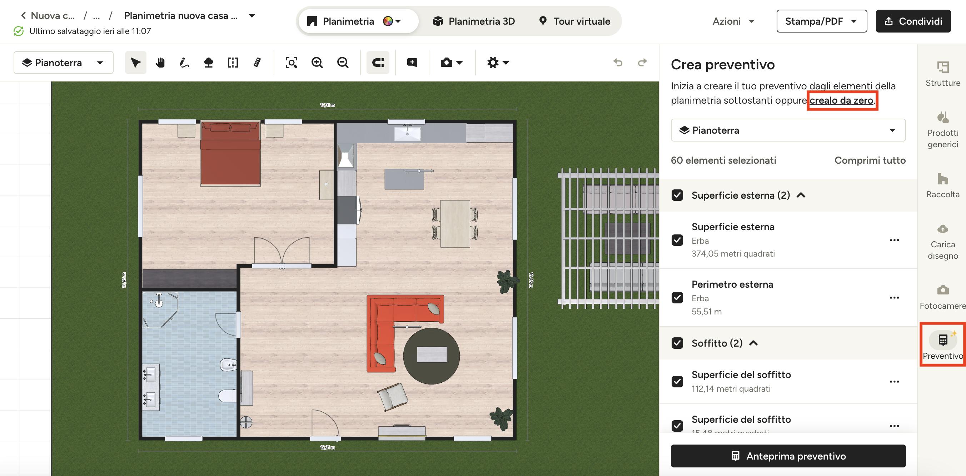This screenshot has width=966, height=476.
Task: Toggle the magnet snapping tool
Action: (x=378, y=63)
